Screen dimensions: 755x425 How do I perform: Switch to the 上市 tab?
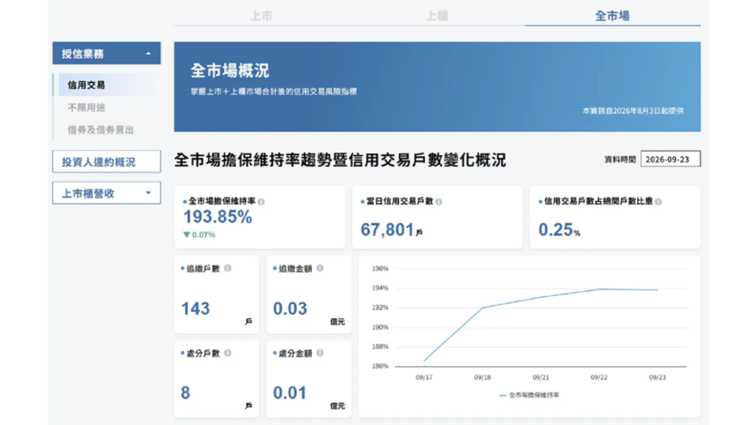[262, 16]
